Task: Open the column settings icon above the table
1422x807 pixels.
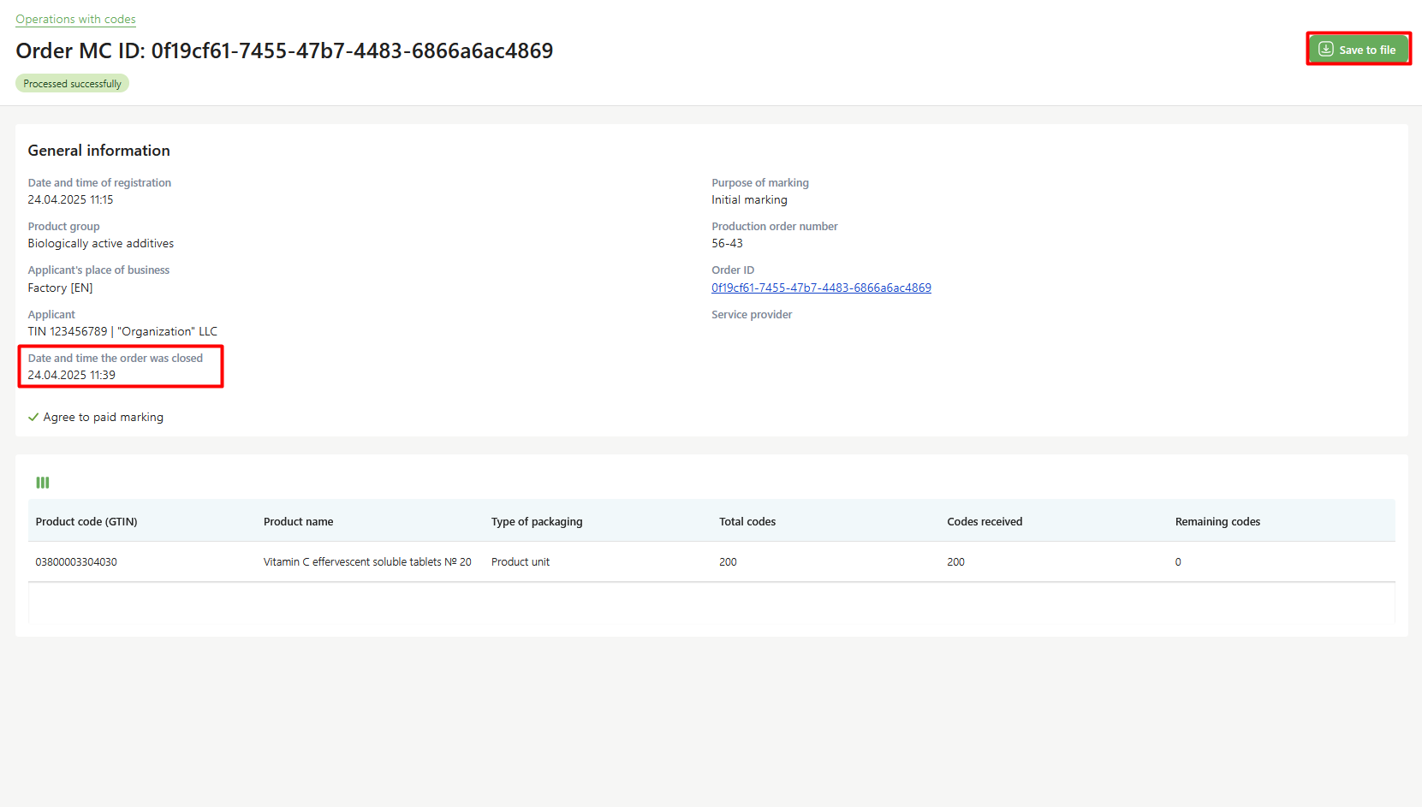Action: (x=43, y=483)
